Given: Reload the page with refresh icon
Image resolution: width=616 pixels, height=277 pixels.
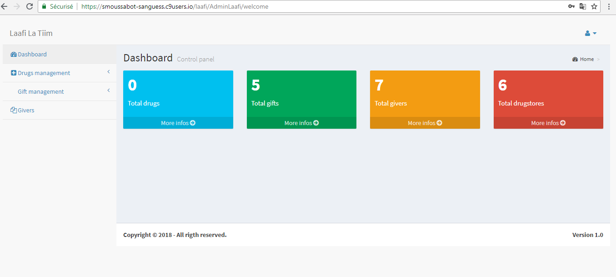Looking at the screenshot, I should tap(30, 6).
